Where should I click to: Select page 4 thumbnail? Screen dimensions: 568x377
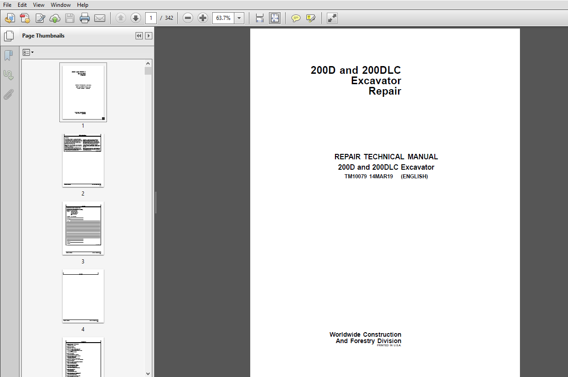[83, 296]
